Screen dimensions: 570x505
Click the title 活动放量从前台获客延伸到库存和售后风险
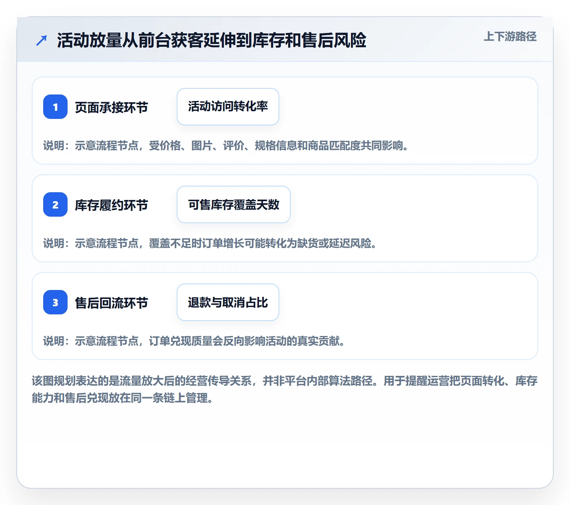212,40
